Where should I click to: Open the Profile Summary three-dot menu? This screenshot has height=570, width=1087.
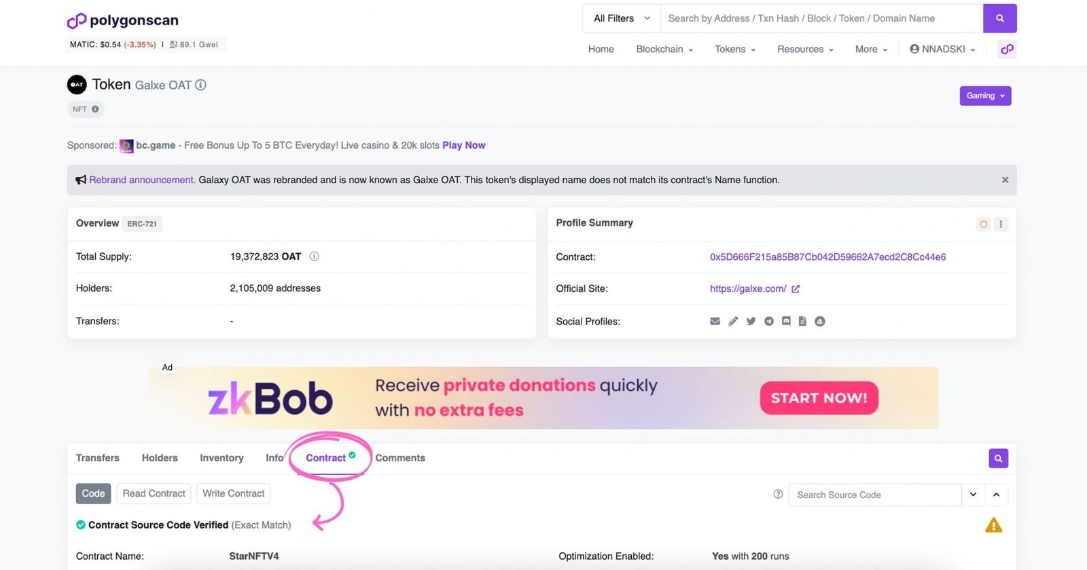pos(1001,224)
